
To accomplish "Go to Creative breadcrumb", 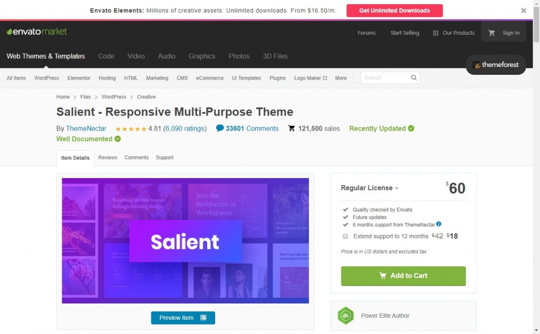I will pos(147,97).
